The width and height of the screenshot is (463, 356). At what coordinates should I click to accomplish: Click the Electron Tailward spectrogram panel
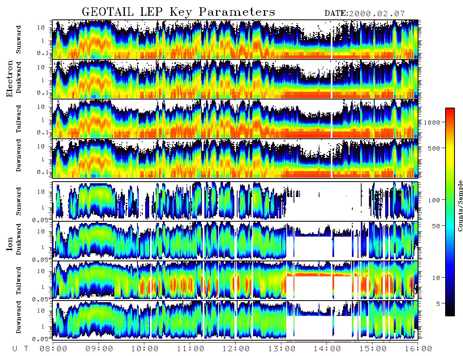[x=235, y=119]
